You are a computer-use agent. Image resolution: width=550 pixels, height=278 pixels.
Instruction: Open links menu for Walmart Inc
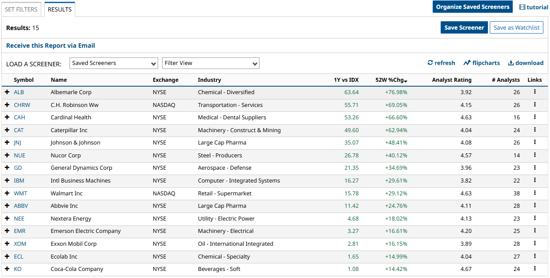pos(535,193)
